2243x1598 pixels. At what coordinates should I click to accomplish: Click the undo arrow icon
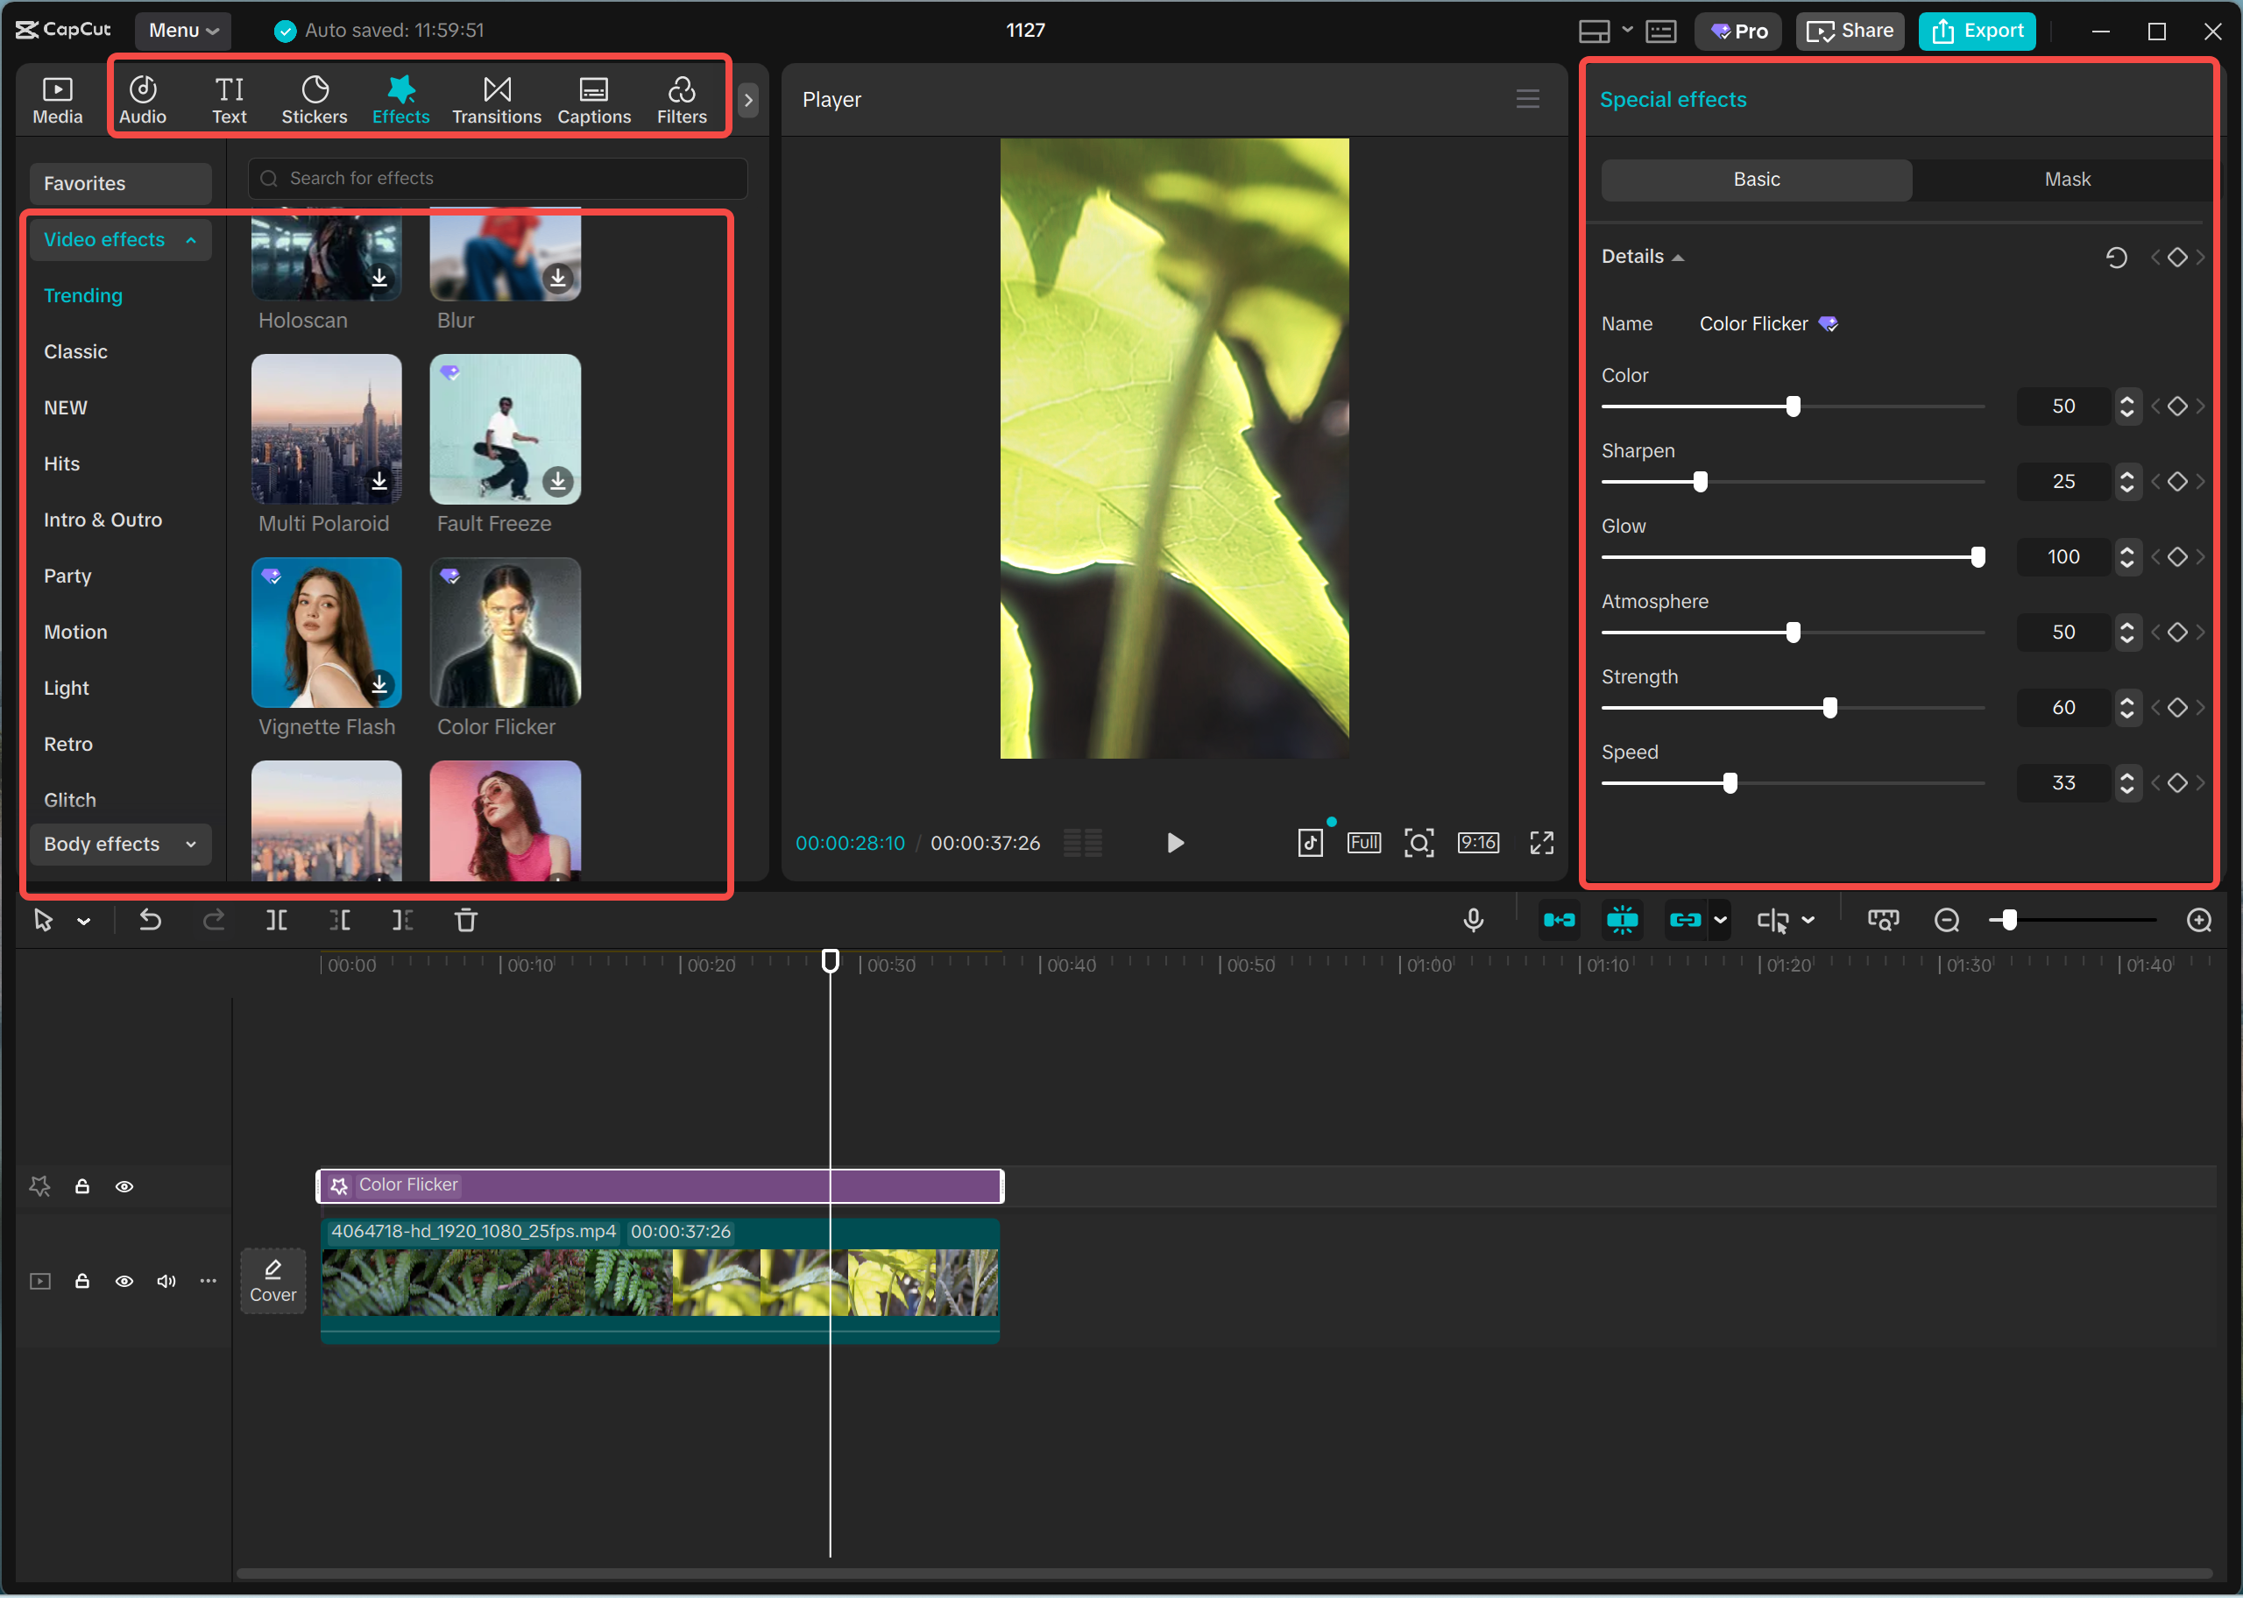tap(150, 920)
